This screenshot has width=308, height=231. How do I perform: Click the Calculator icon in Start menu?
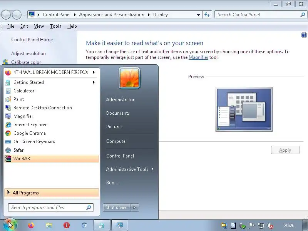pyautogui.click(x=8, y=91)
